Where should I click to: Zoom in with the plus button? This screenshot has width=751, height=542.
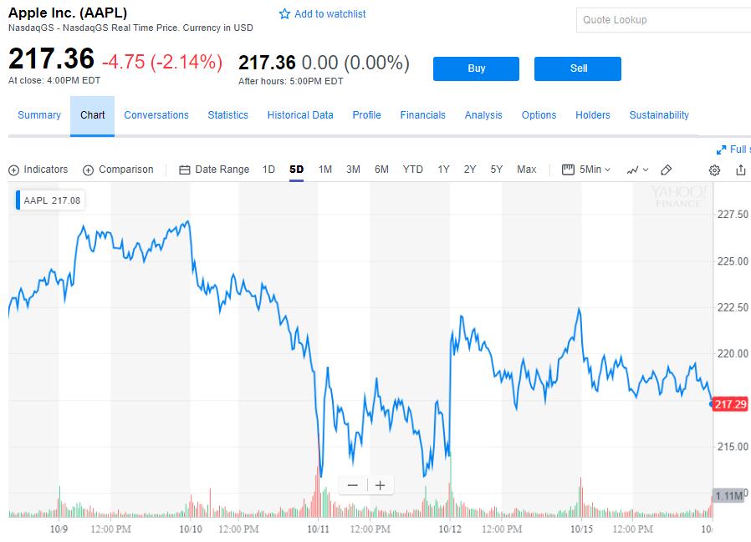point(380,485)
